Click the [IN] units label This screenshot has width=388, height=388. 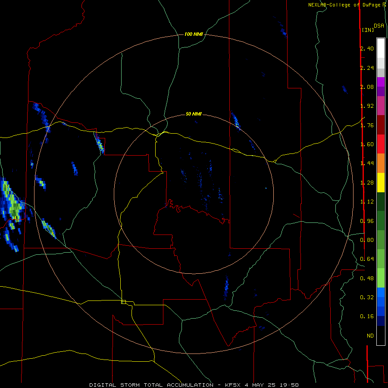(x=368, y=30)
